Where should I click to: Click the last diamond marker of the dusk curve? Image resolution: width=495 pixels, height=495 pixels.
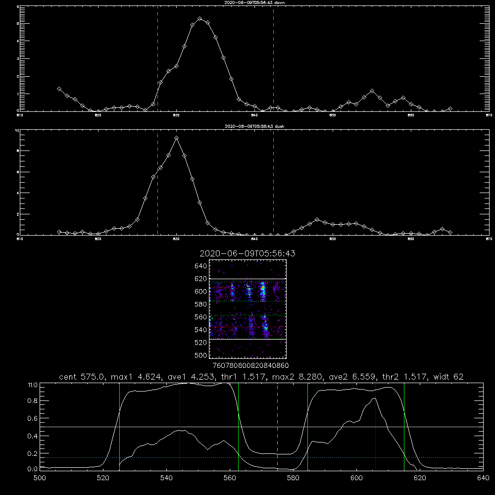(450, 232)
